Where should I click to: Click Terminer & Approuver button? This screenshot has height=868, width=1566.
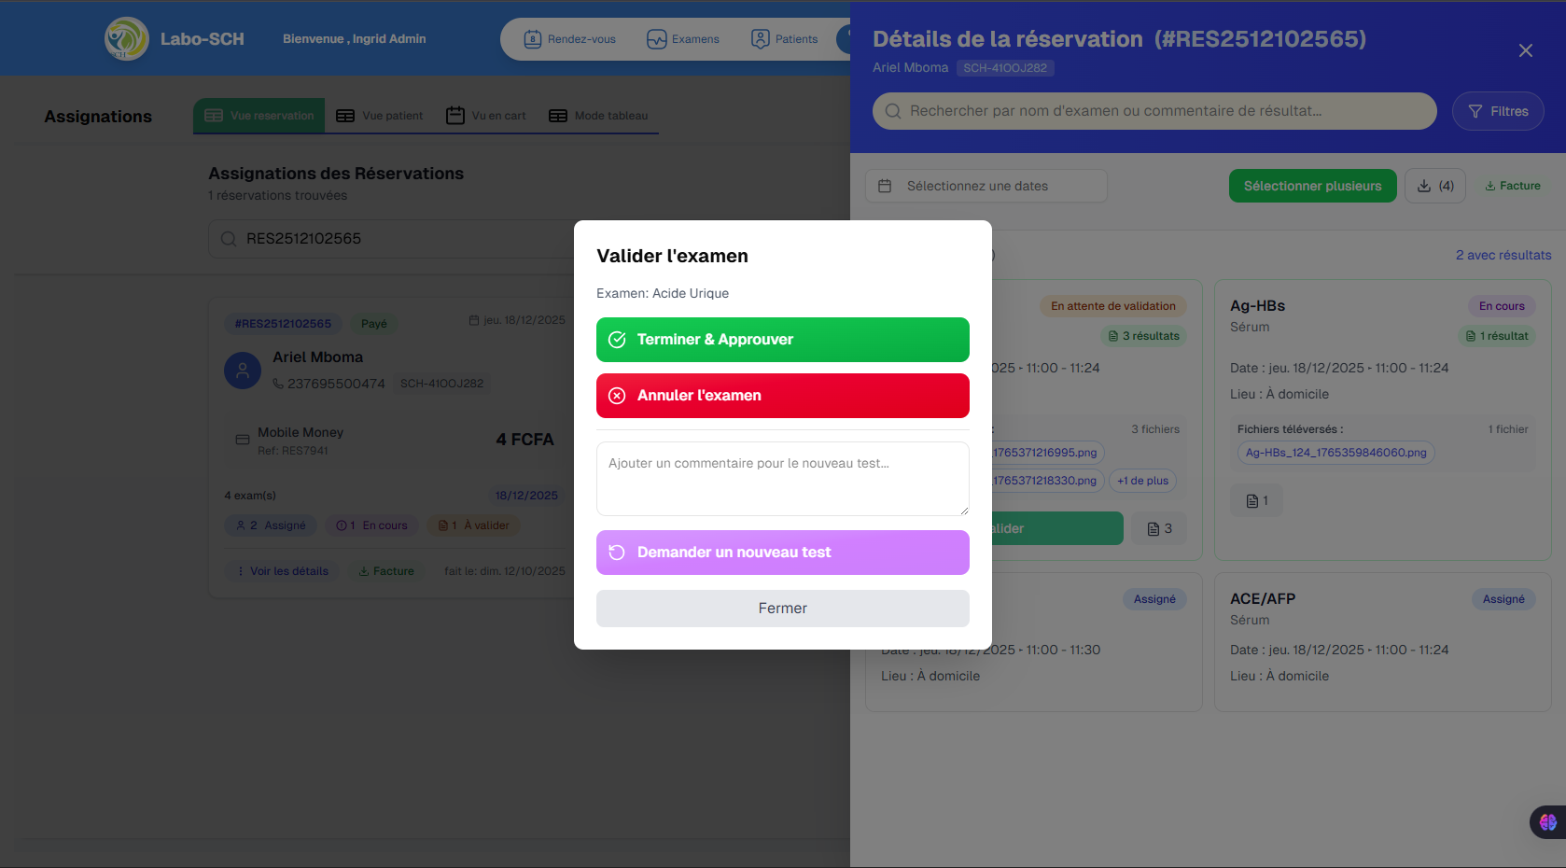click(782, 340)
